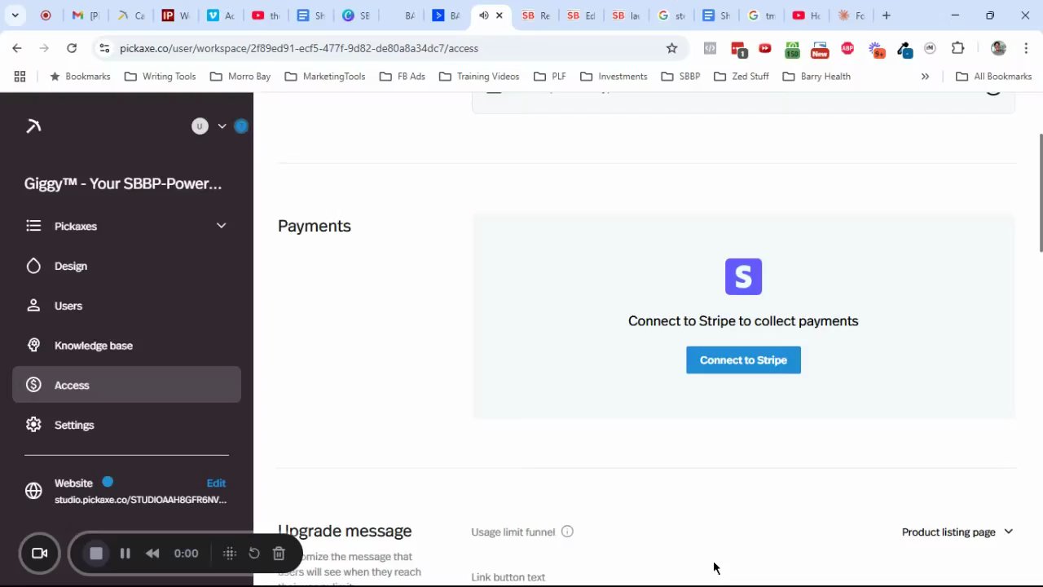
Task: Open the All Bookmarks folder
Action: 993,76
